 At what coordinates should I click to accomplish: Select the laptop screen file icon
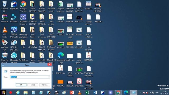click(89, 19)
